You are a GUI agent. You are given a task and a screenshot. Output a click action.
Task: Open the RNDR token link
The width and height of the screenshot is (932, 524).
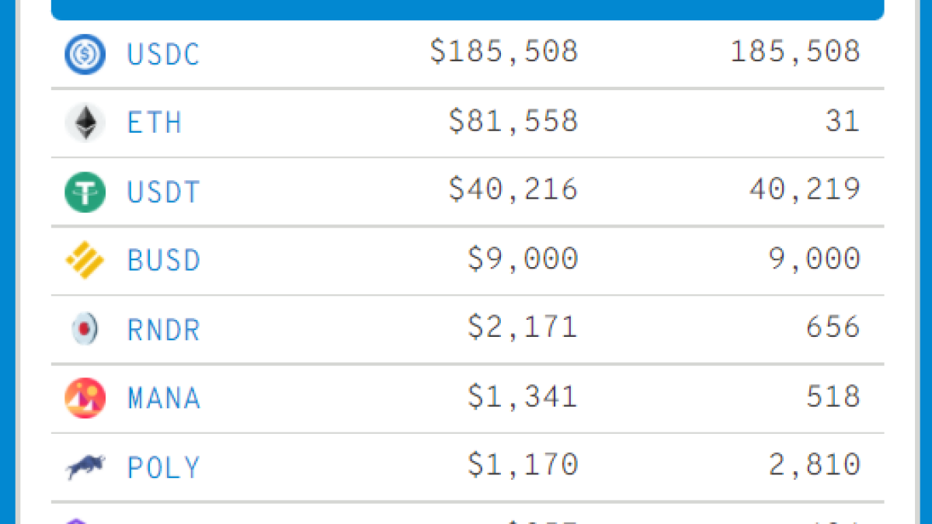pos(163,329)
